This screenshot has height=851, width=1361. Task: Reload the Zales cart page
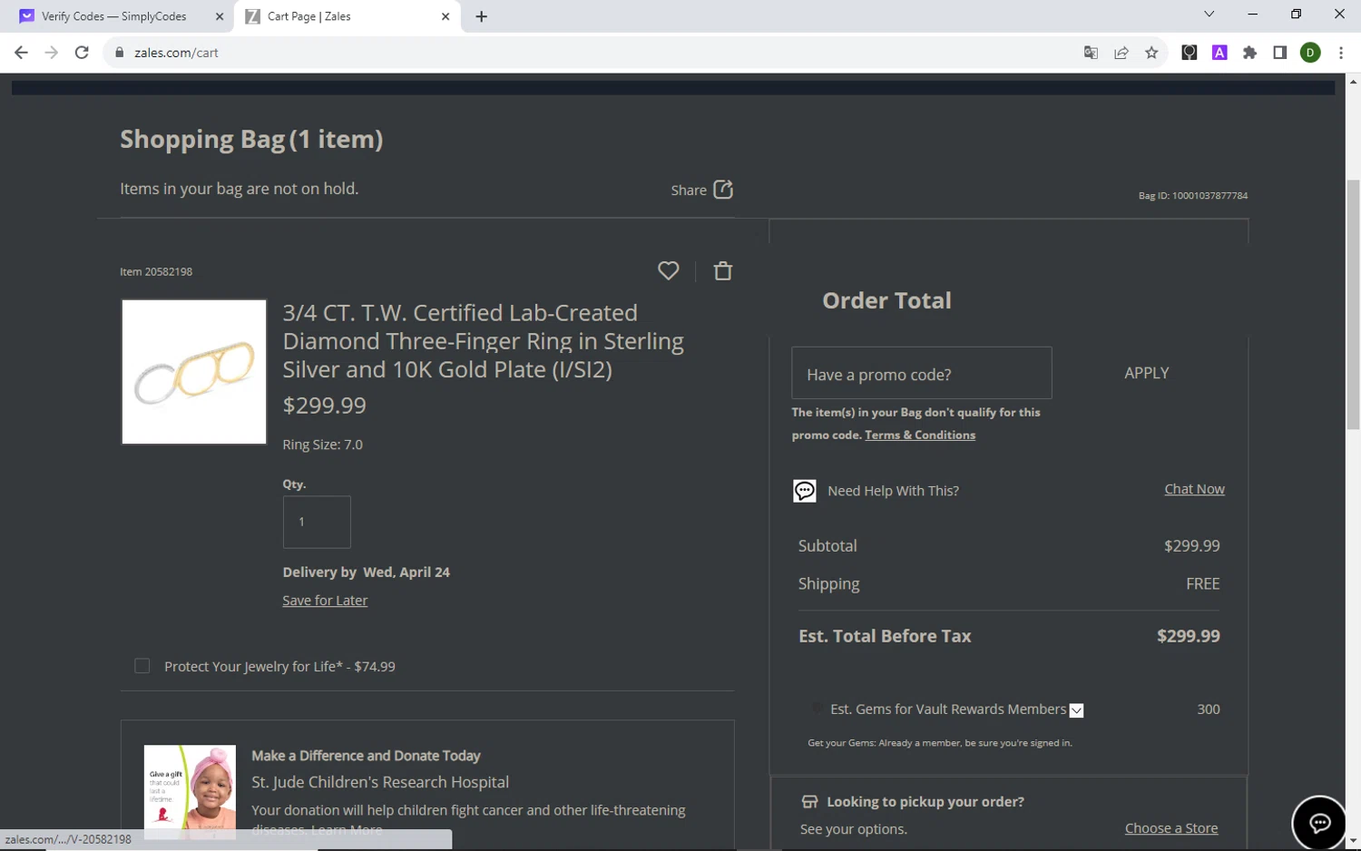pyautogui.click(x=82, y=53)
